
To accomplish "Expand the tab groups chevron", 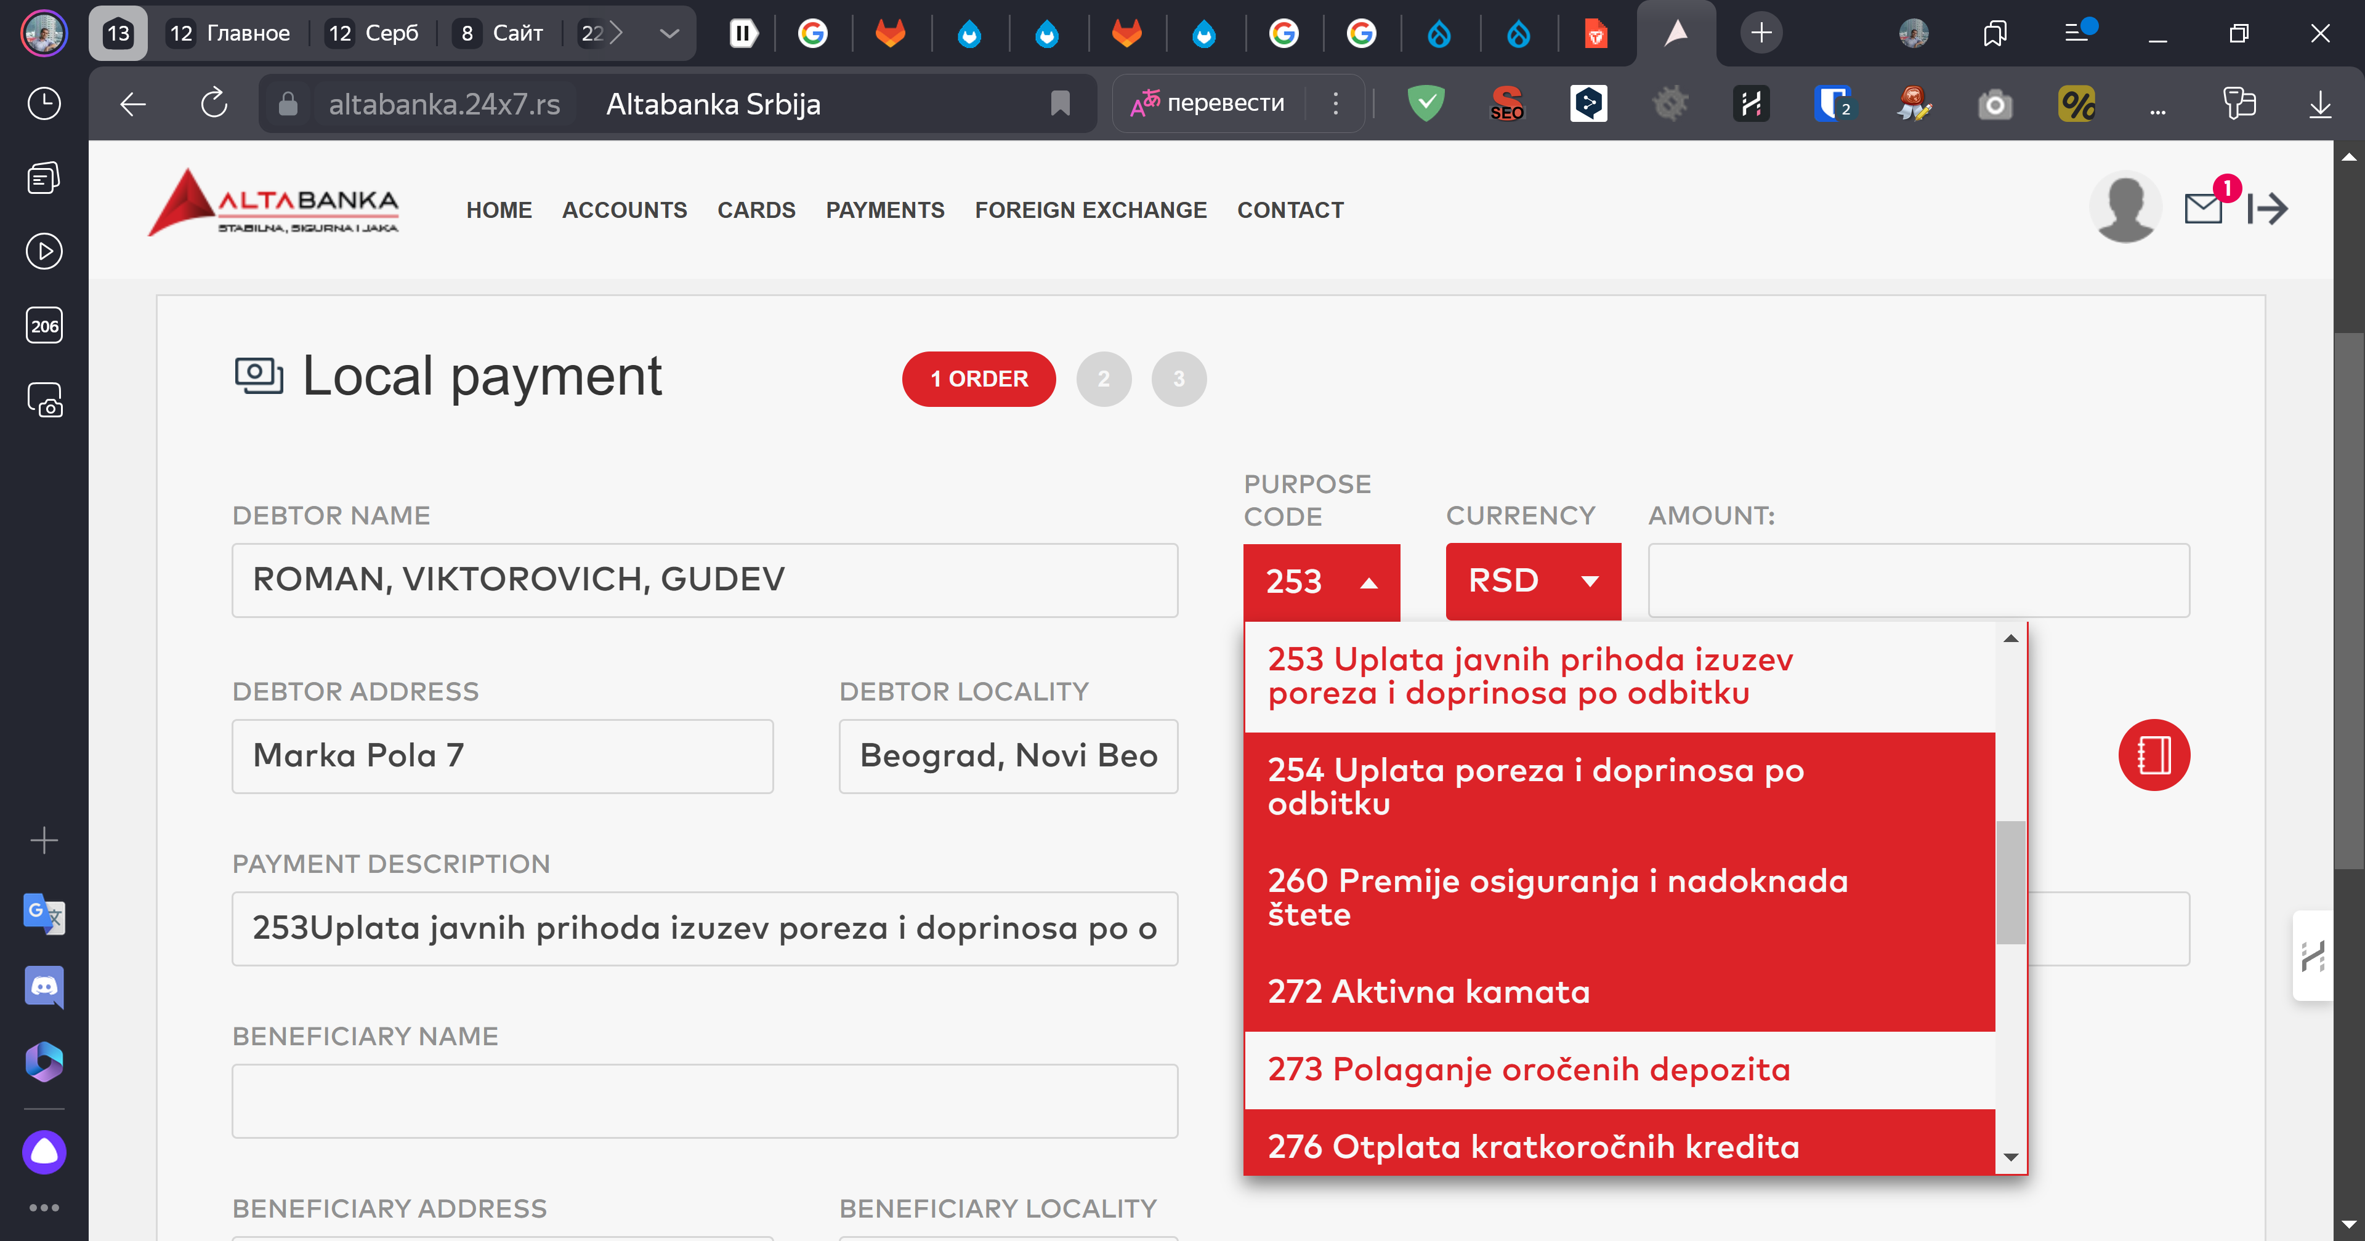I will tap(669, 33).
